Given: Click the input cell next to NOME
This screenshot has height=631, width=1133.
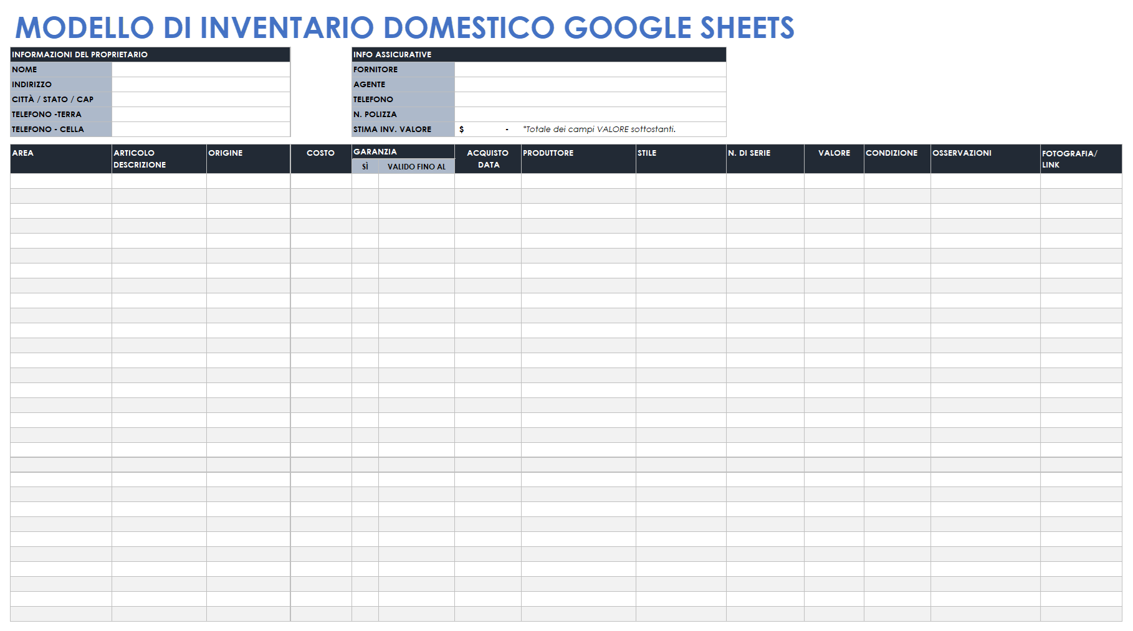Looking at the screenshot, I should (201, 70).
